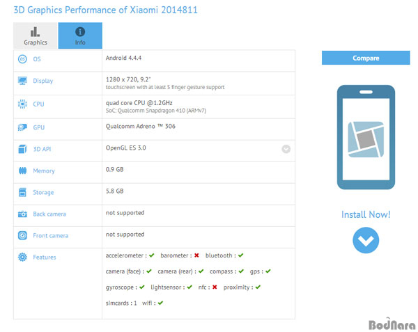Click the quad core CPU @1.2GHz value
418x332 pixels.
pyautogui.click(x=139, y=103)
